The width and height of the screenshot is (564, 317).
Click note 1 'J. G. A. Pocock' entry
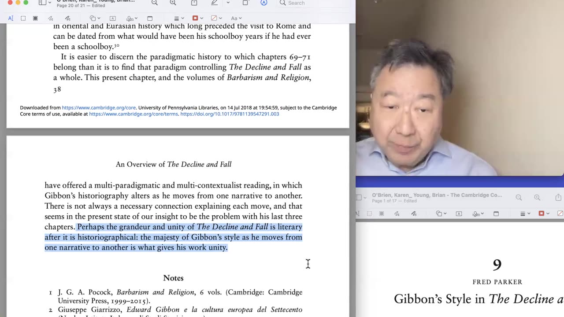click(175, 296)
